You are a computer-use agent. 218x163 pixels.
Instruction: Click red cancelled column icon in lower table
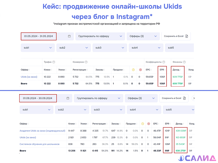(x=149, y=124)
